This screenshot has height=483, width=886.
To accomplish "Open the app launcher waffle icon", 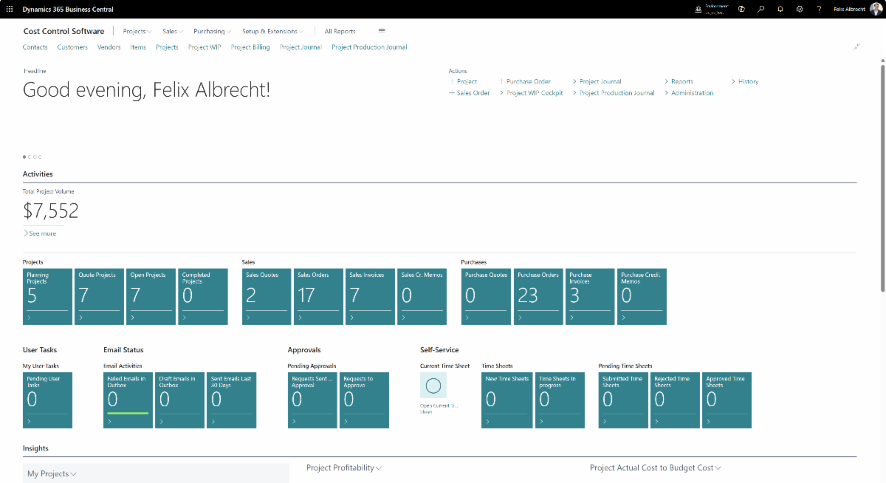I will click(10, 9).
